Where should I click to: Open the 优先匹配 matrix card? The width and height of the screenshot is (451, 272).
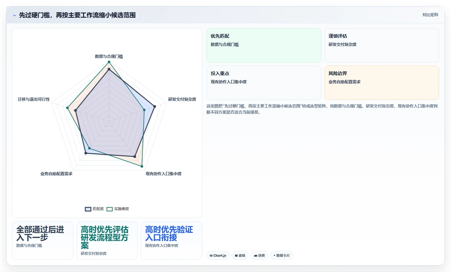click(x=264, y=45)
